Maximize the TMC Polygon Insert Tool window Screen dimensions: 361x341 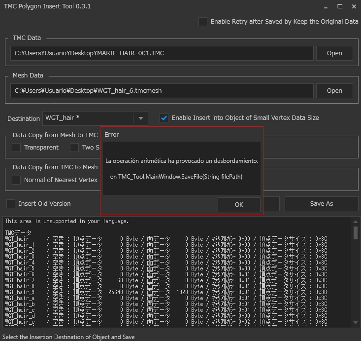pos(340,6)
